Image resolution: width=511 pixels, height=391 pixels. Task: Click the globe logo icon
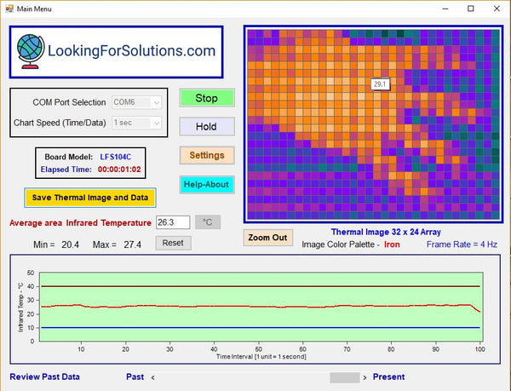pyautogui.click(x=31, y=52)
